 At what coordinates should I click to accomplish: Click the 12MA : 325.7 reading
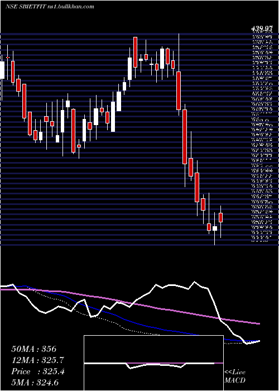coord(37,360)
